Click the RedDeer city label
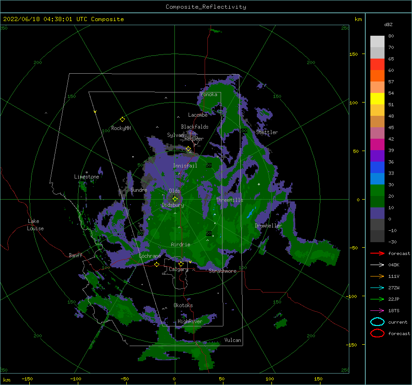 click(x=194, y=139)
